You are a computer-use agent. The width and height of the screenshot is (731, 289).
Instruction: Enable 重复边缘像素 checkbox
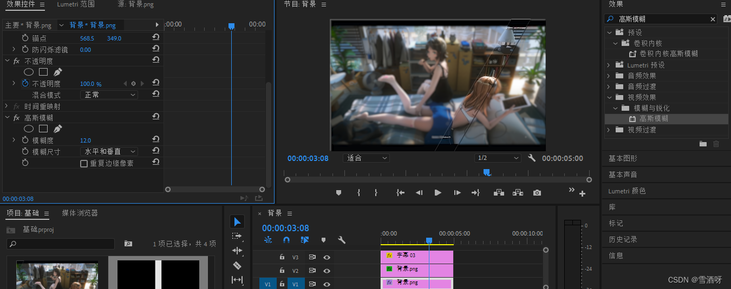click(x=84, y=163)
